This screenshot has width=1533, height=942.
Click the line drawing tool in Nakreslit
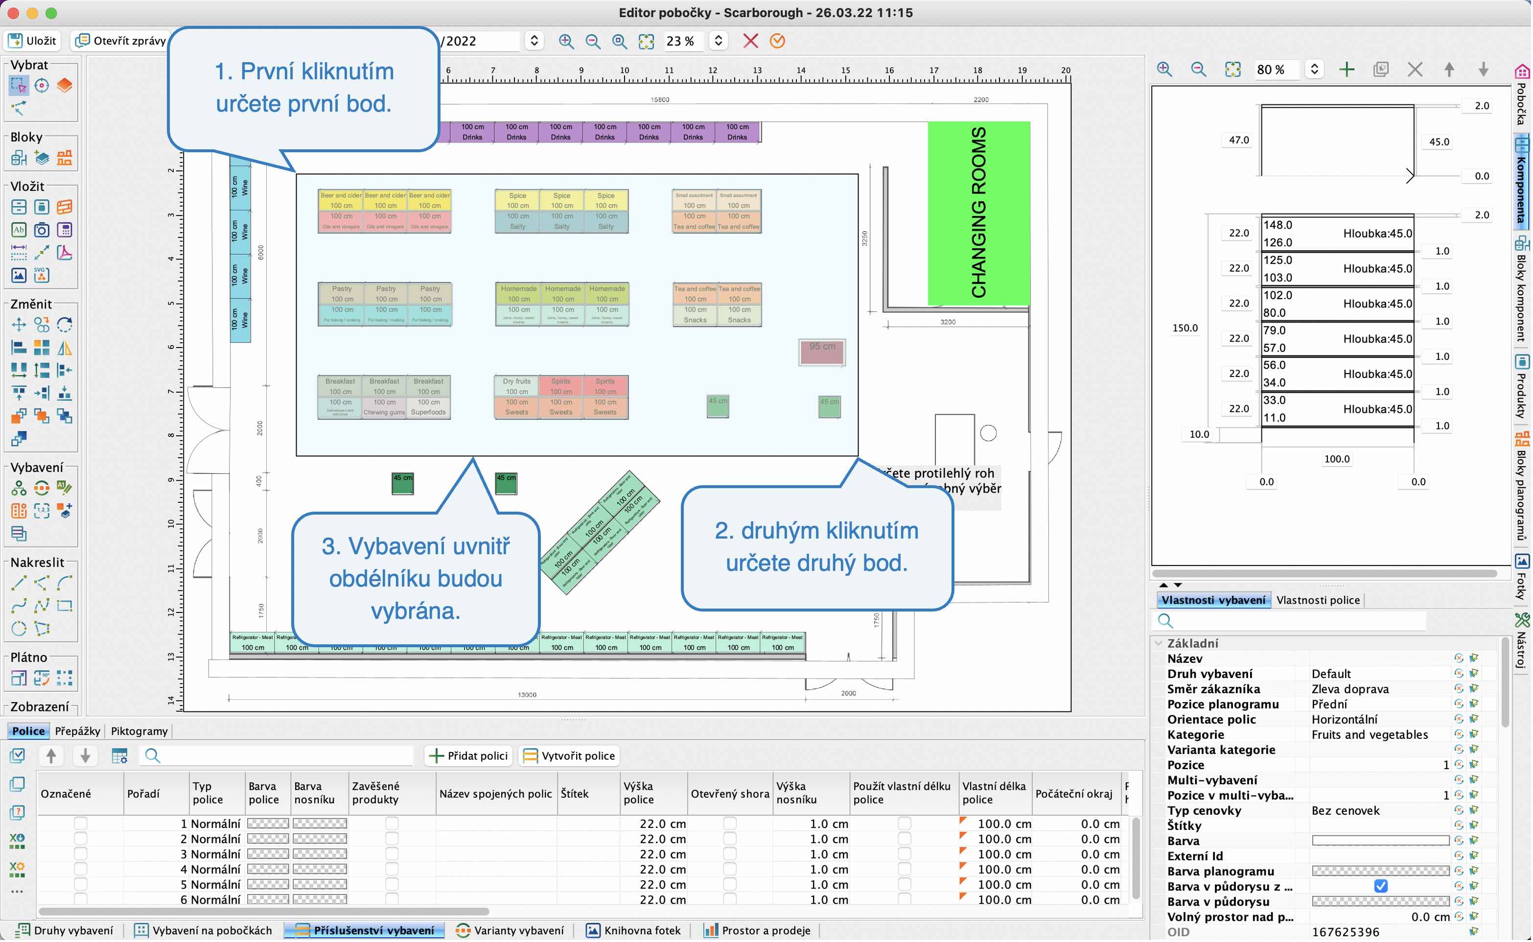click(x=19, y=584)
